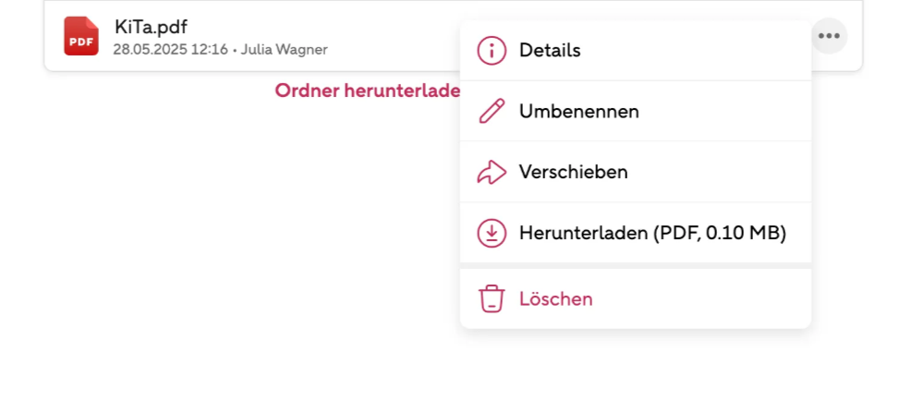
Task: Click the download circle icon
Action: (x=492, y=233)
